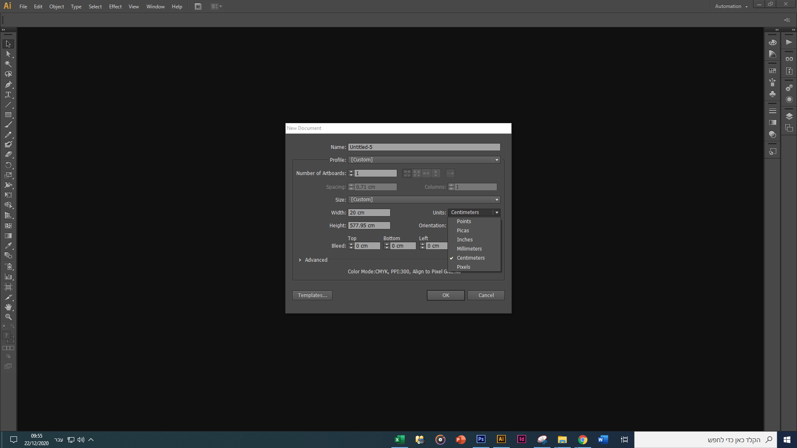The image size is (797, 448).
Task: Click the Templates... button
Action: click(x=312, y=295)
